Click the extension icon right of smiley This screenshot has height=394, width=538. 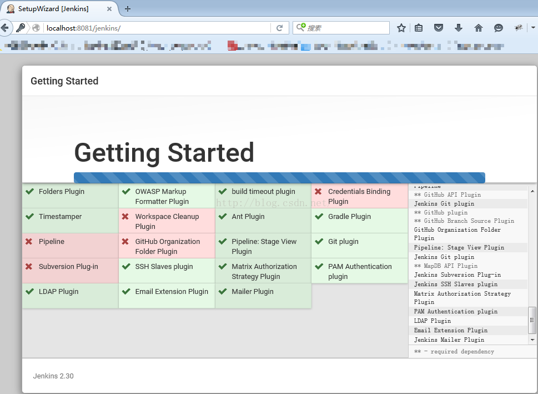click(519, 28)
